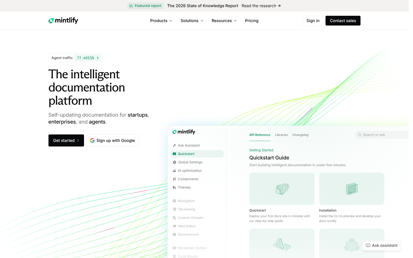The width and height of the screenshot is (413, 258).
Task: Switch to the Libraries tab
Action: [x=281, y=135]
